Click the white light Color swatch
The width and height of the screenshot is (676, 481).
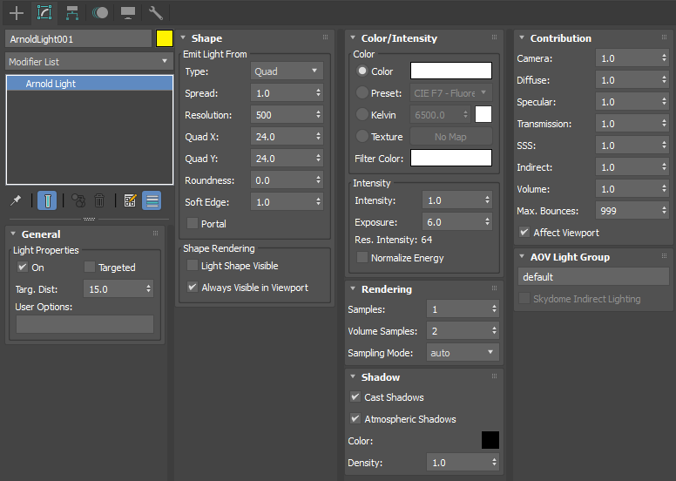pos(451,71)
